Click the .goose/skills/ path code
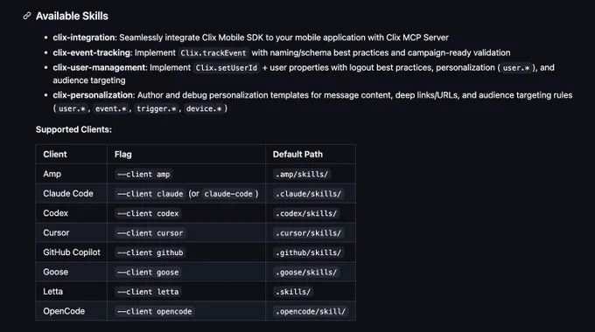Image resolution: width=595 pixels, height=332 pixels. [306, 272]
